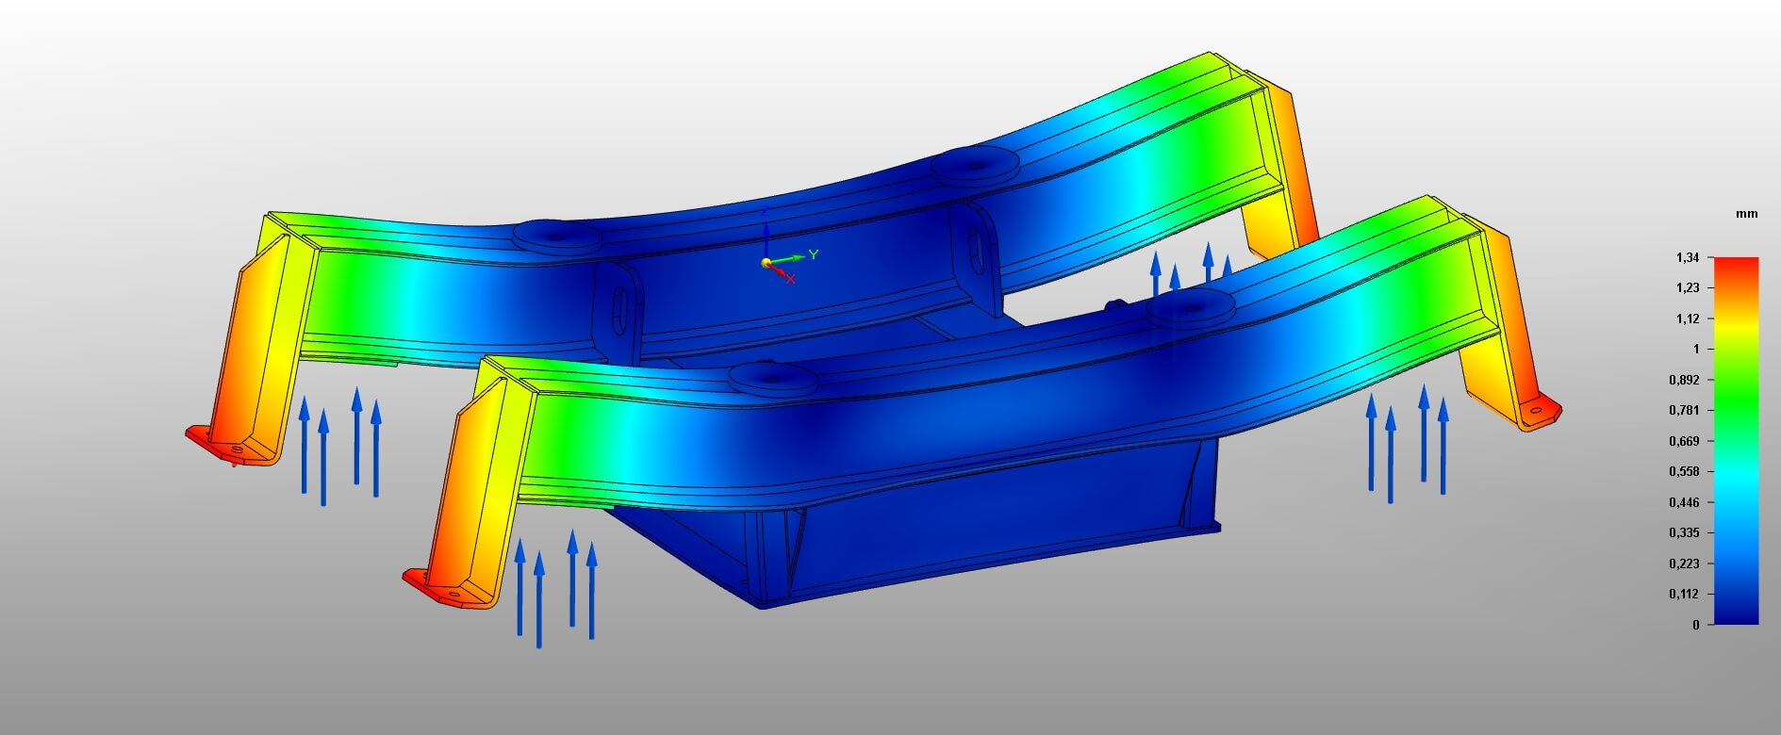
Task: Select the load arrows at far right
Action: click(x=1406, y=443)
